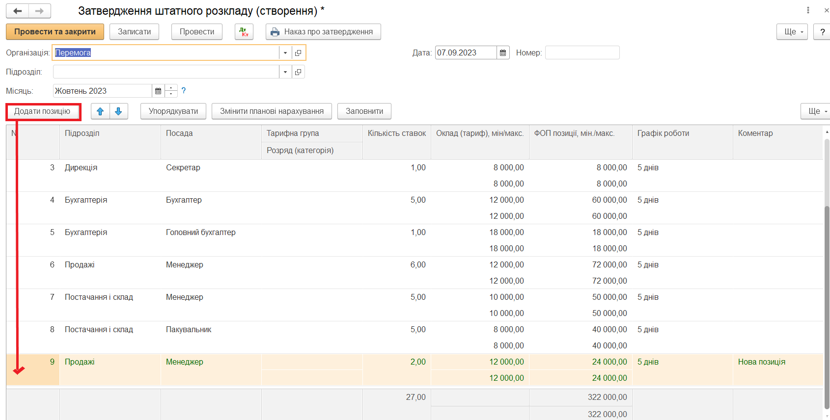
Task: Open the Організація record via its open icon
Action: point(298,52)
